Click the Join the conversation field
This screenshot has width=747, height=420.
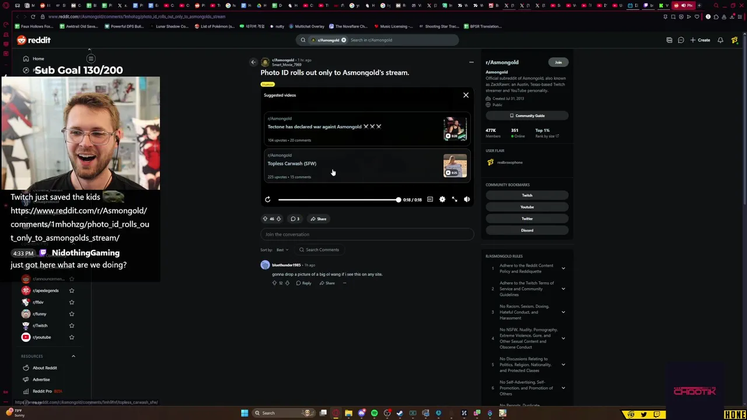(367, 235)
